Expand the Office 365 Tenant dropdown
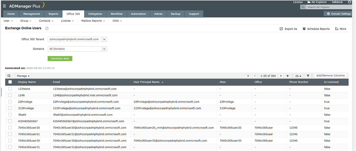Image resolution: width=356 pixels, height=151 pixels. [x=104, y=39]
